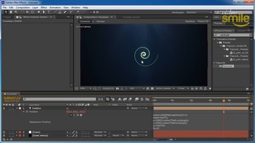Open the Preview panel tab
This screenshot has width=255, height=143.
point(218,23)
